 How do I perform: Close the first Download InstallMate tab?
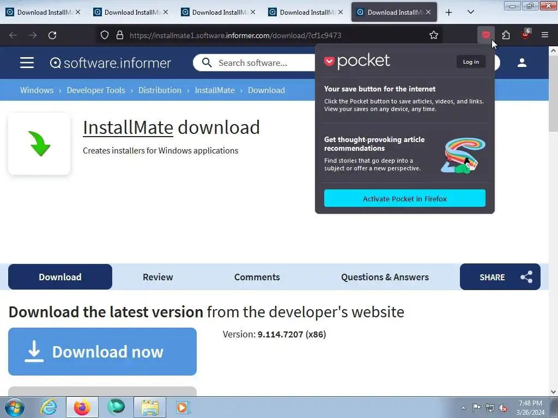(x=78, y=12)
